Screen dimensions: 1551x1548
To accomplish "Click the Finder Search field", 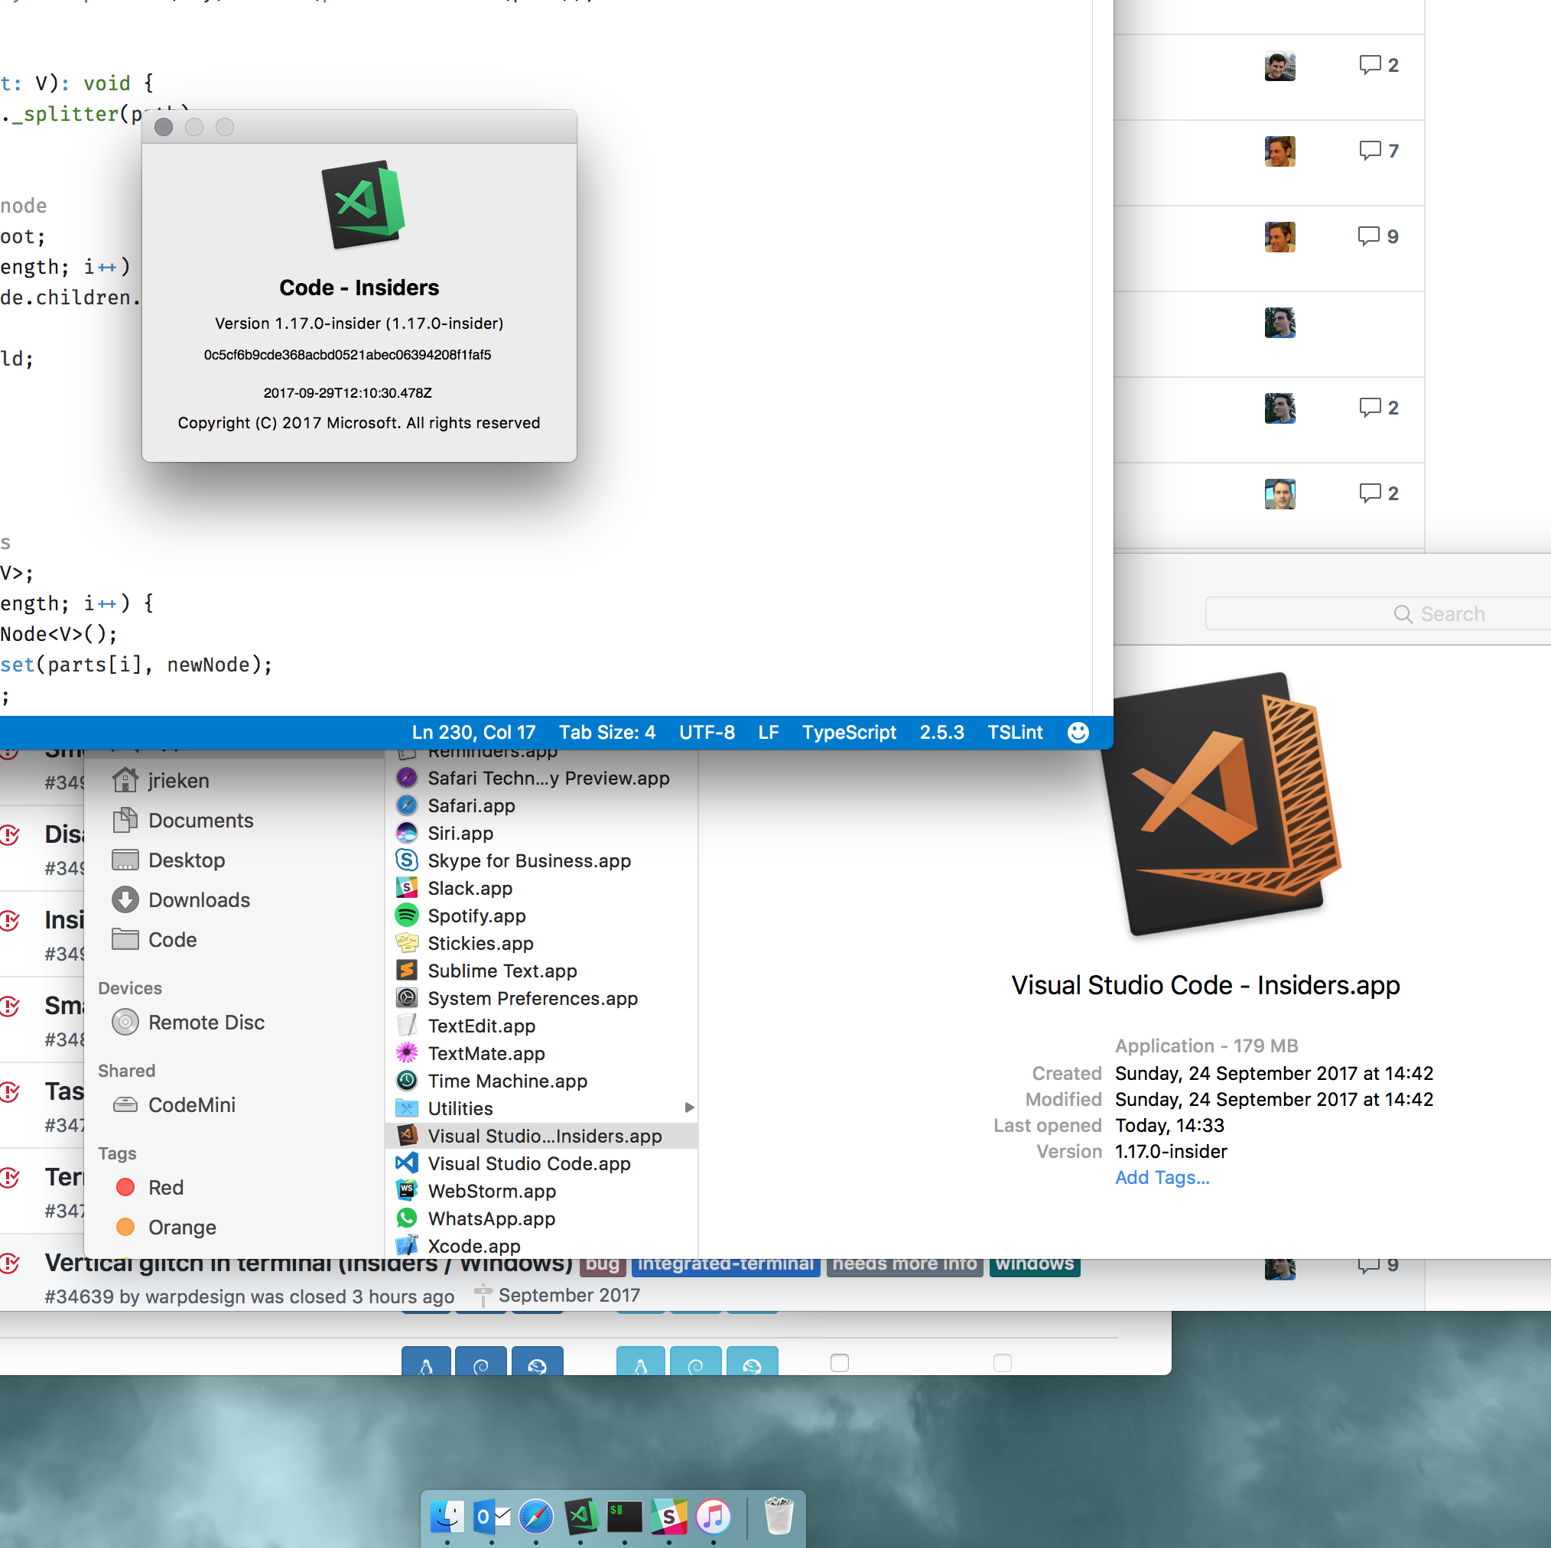I will [x=1377, y=613].
